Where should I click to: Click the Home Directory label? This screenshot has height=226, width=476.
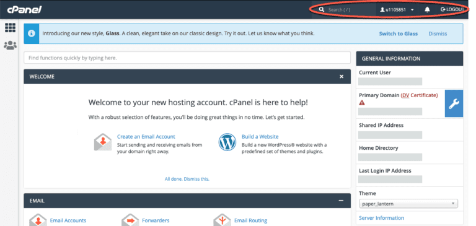[x=378, y=148]
